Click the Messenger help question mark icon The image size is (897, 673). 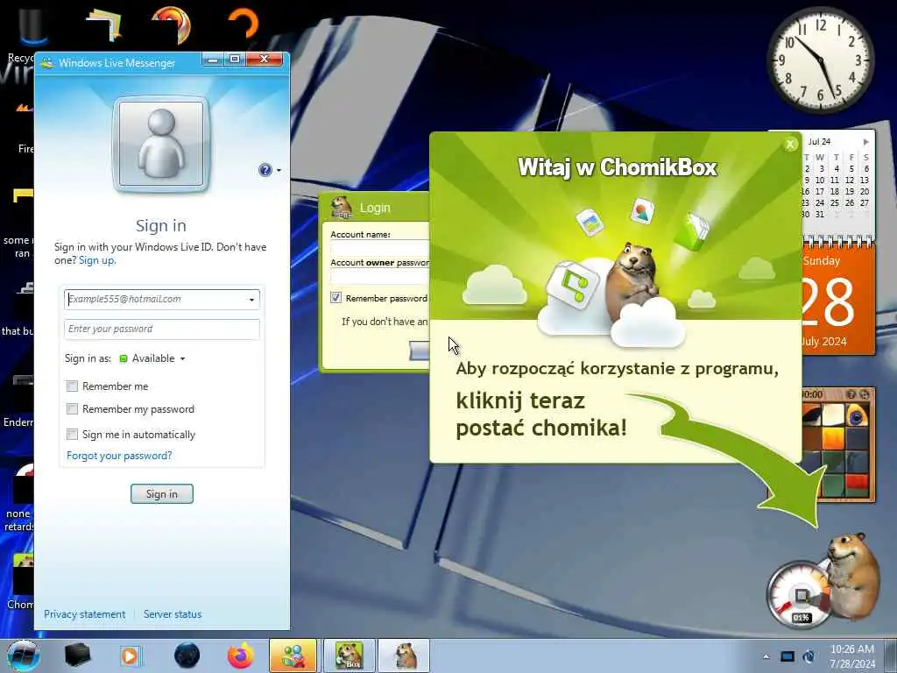(x=265, y=170)
